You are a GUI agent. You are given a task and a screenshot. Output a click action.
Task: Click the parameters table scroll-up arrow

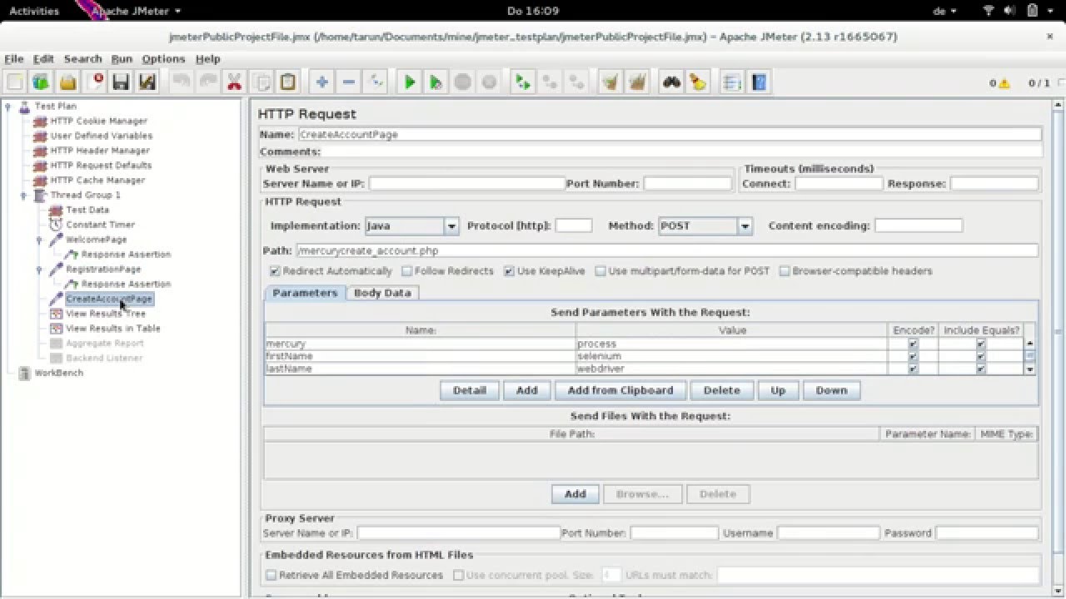tap(1030, 344)
